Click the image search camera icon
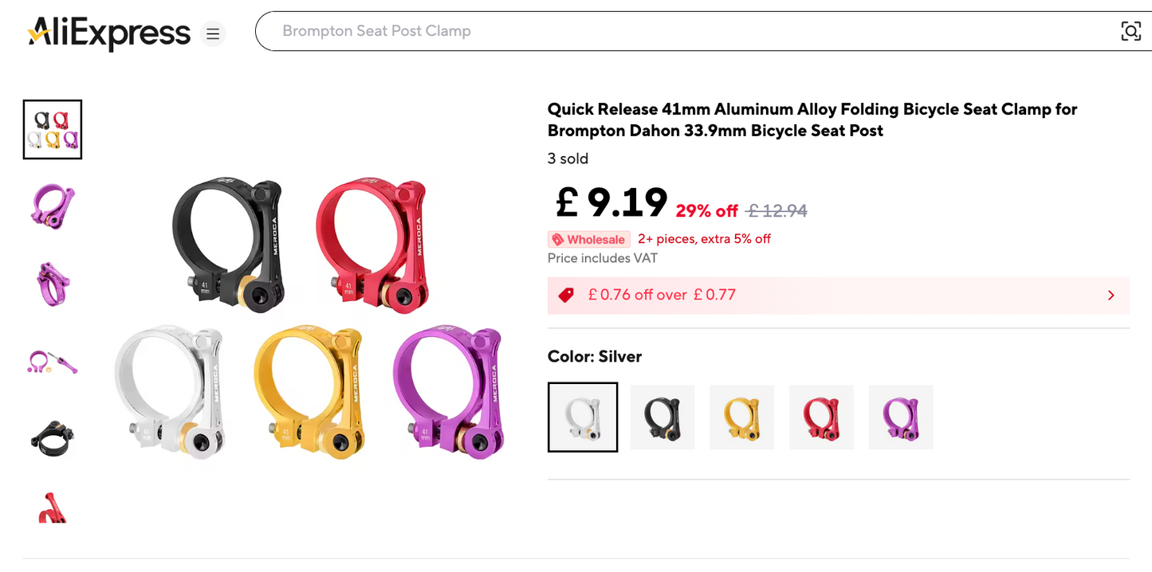This screenshot has width=1152, height=572. click(x=1130, y=31)
